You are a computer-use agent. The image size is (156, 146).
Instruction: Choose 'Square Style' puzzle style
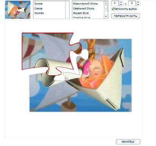(81, 13)
